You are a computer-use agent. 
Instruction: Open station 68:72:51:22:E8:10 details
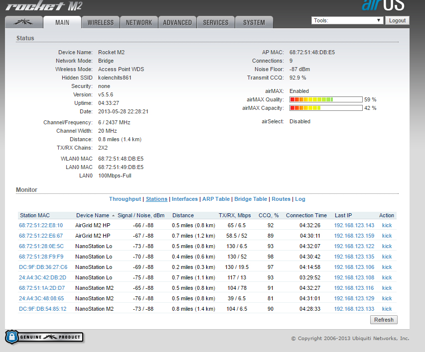pos(41,225)
